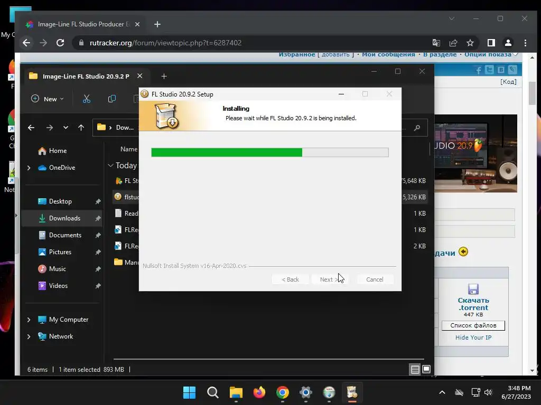Open Windows taskbar search

pos(212,392)
